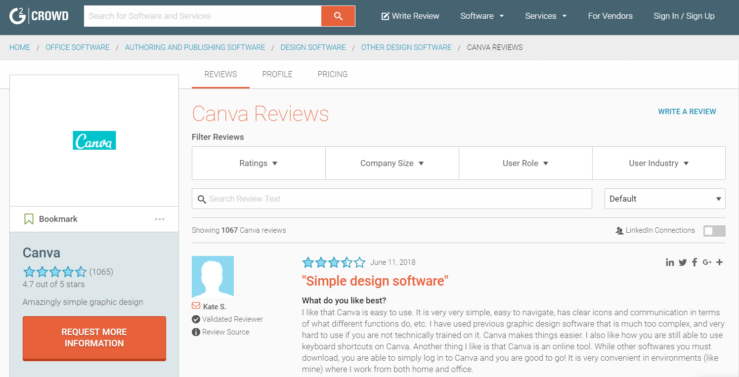Click "Amazingly simple graphic design" tagline
This screenshot has height=377, width=739.
tap(83, 302)
